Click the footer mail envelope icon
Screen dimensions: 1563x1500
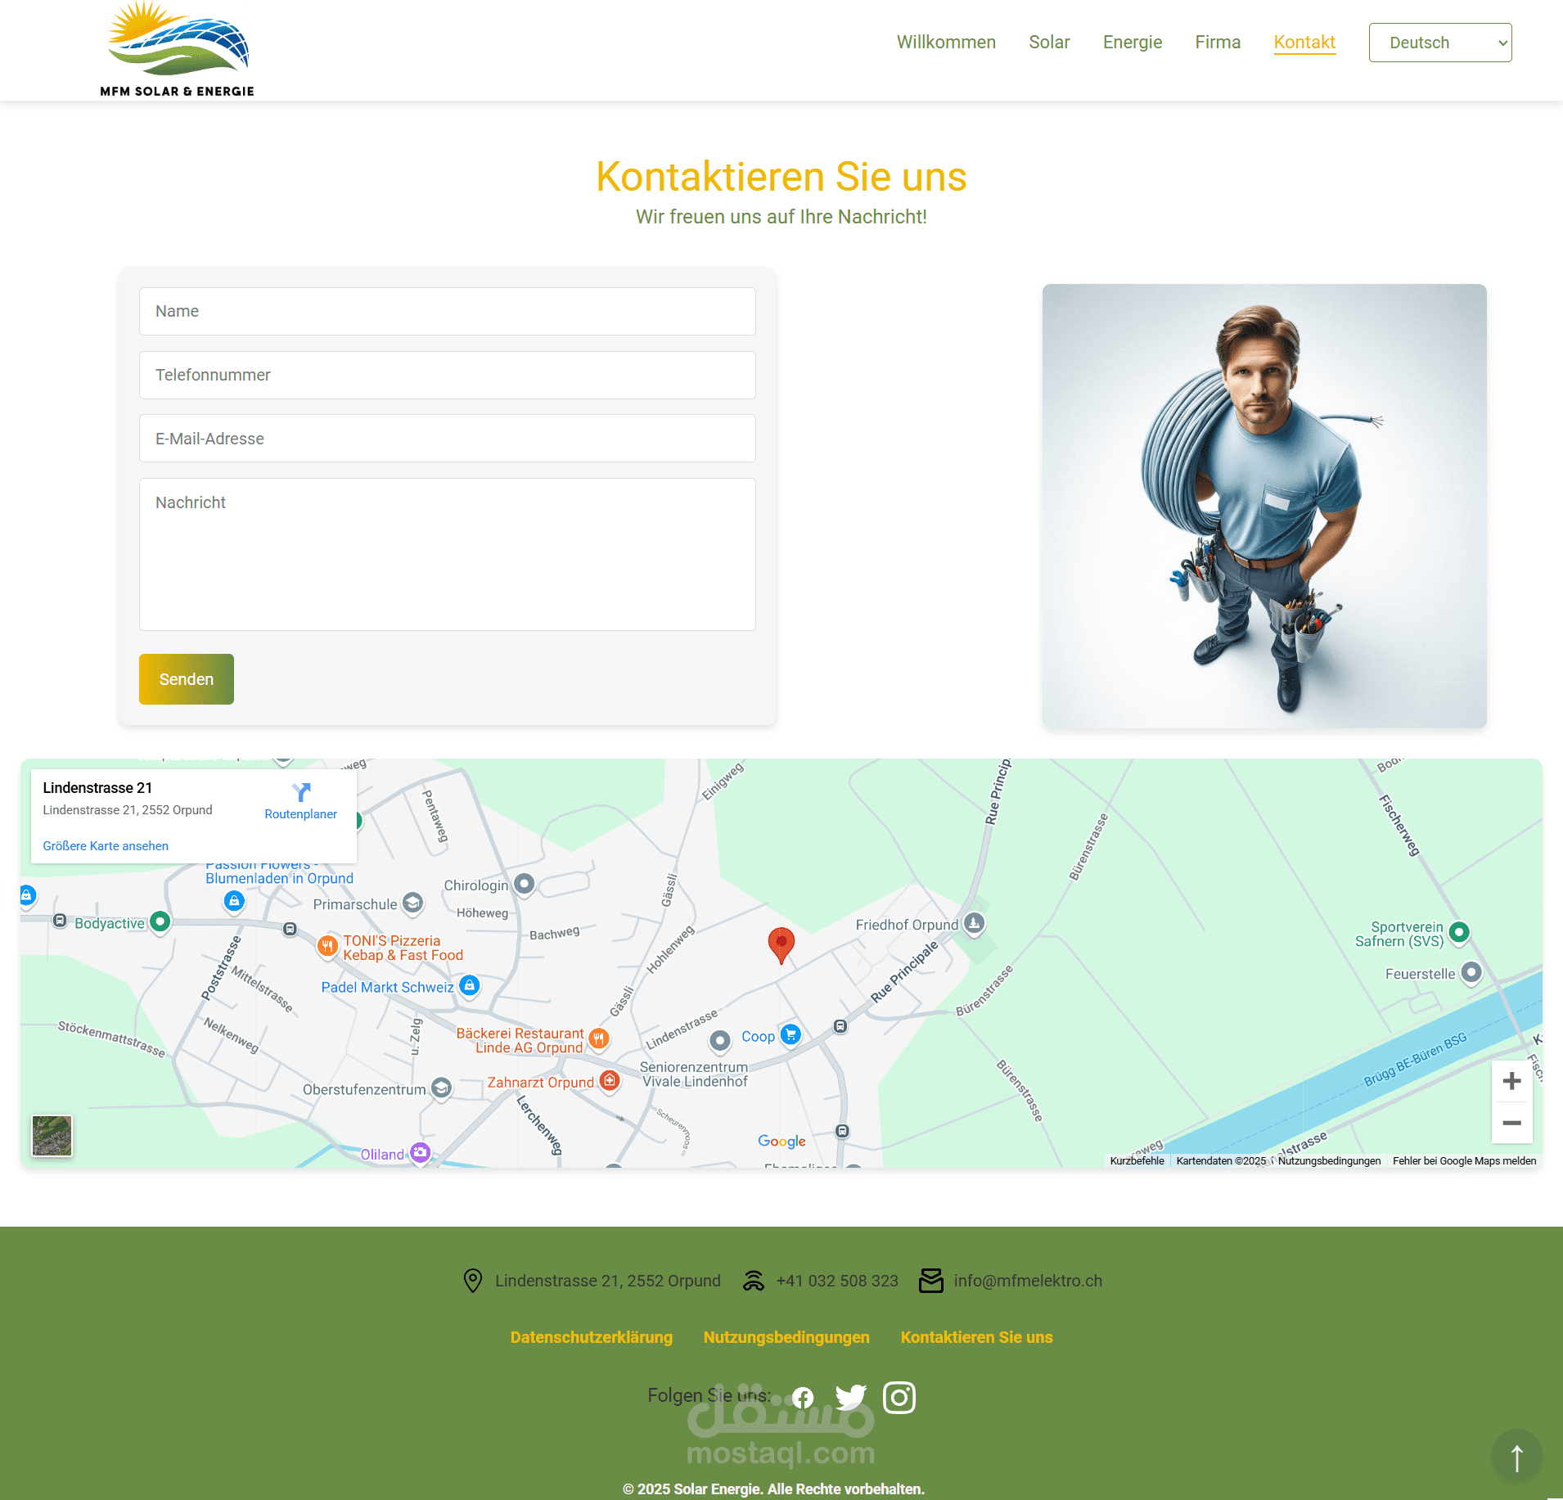tap(931, 1281)
